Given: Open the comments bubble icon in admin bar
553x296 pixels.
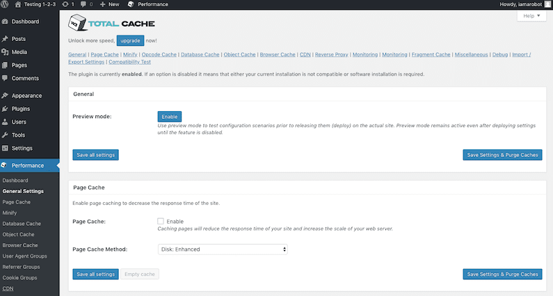Looking at the screenshot, I should tap(83, 4).
